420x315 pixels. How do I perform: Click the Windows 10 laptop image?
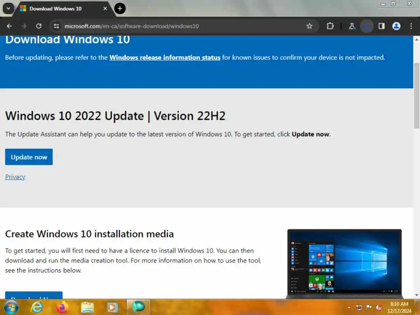345,263
